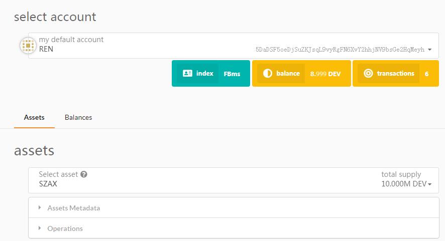Click the REN account name
445x241 pixels.
tap(46, 49)
